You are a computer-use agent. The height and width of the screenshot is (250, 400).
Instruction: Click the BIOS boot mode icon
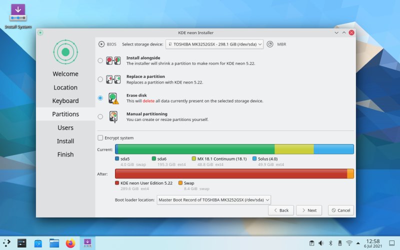(101, 44)
